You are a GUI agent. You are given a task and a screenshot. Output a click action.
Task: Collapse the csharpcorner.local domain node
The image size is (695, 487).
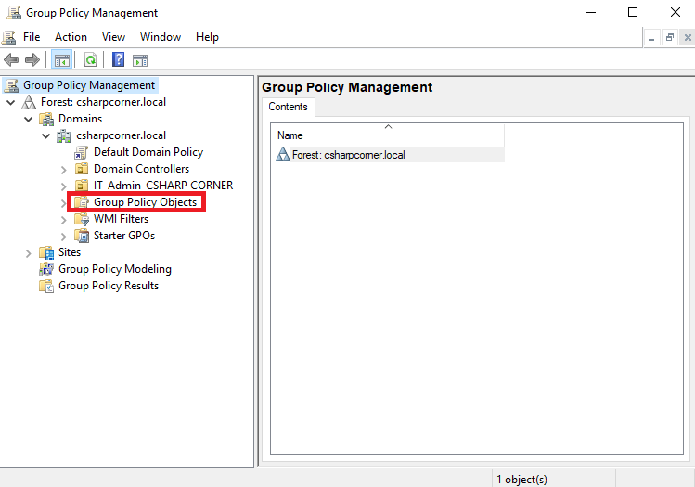click(x=46, y=136)
